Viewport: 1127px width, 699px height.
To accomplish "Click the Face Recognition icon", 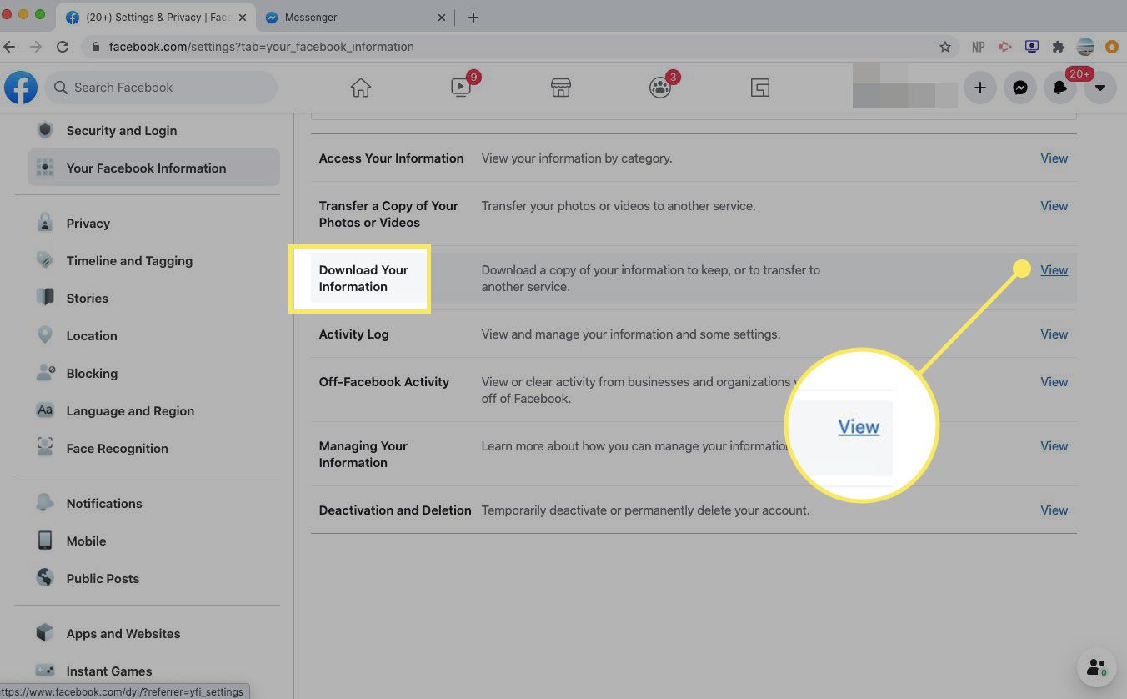I will [x=45, y=448].
